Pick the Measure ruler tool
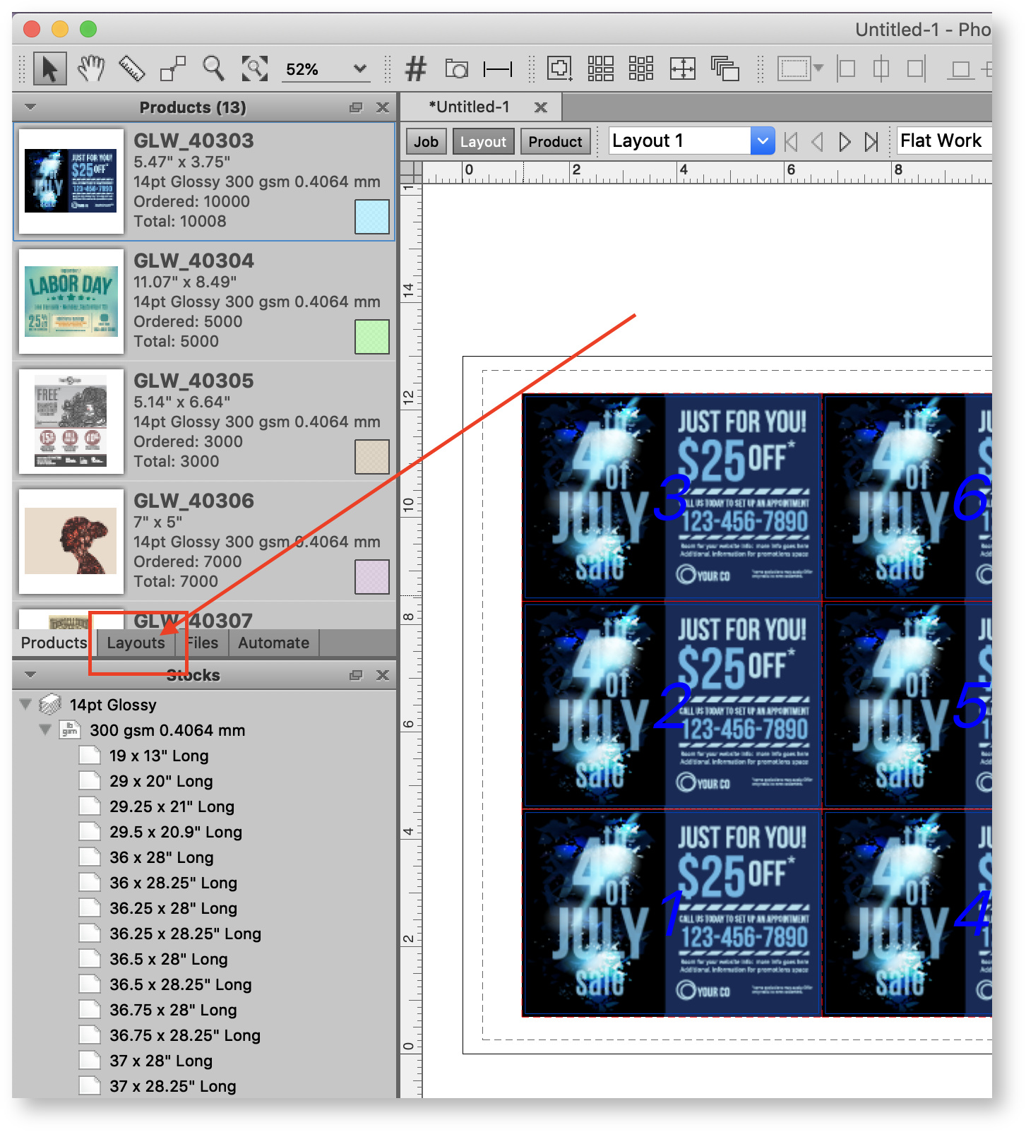 pos(131,68)
